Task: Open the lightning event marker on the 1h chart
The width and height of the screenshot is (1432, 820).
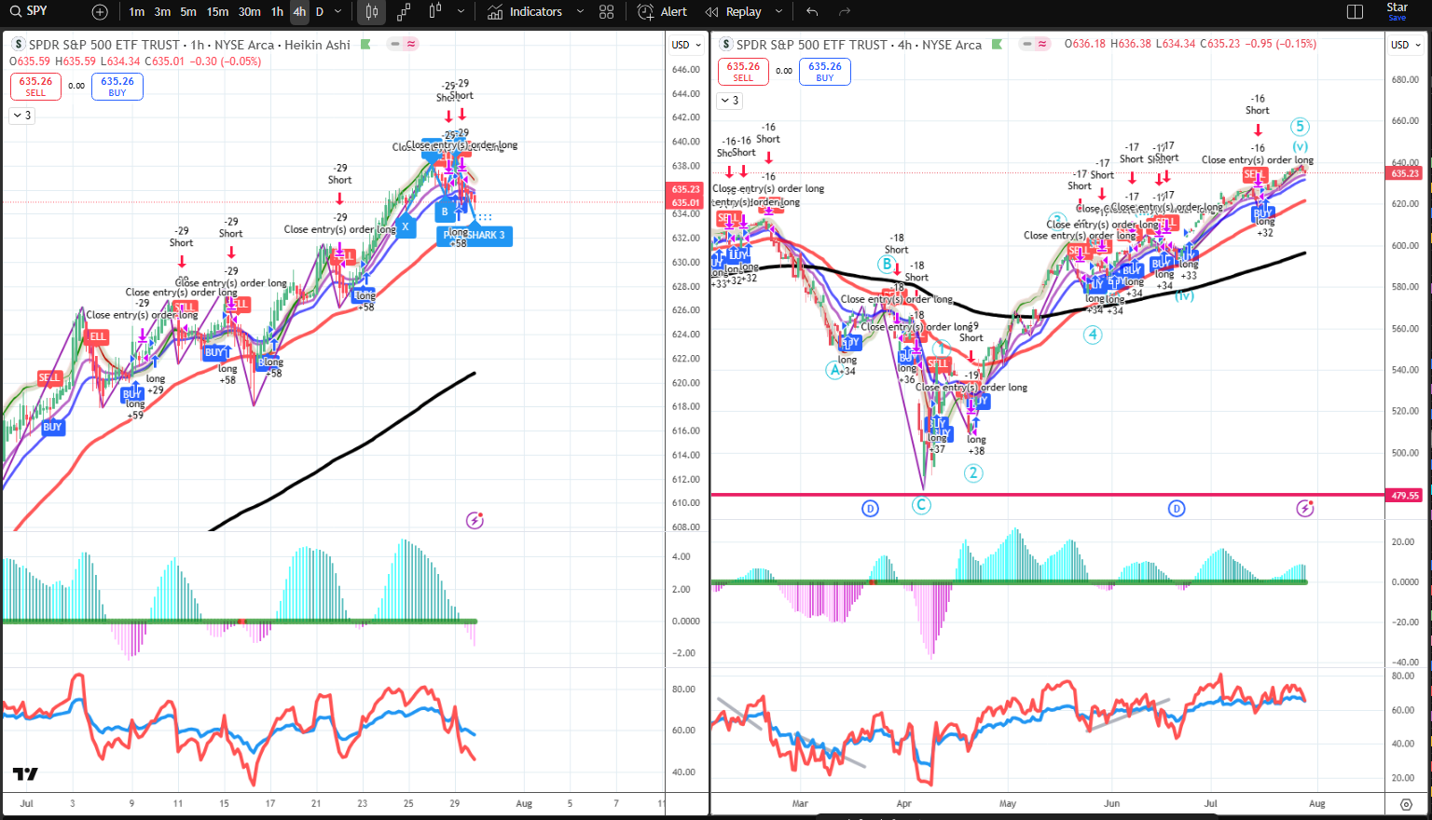Action: (475, 521)
